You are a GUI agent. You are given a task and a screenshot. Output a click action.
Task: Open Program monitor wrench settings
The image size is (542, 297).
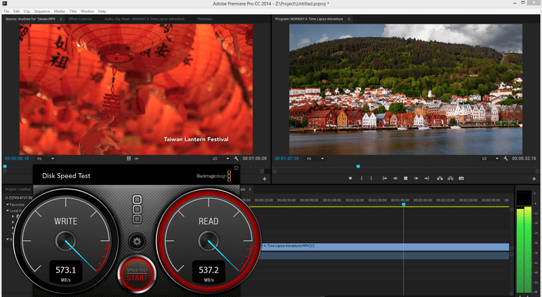(505, 158)
